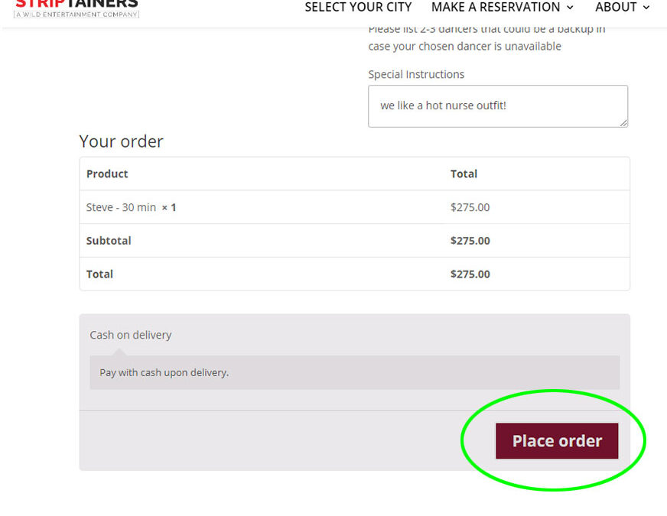Expand the Make a Reservation chevron

(x=570, y=8)
